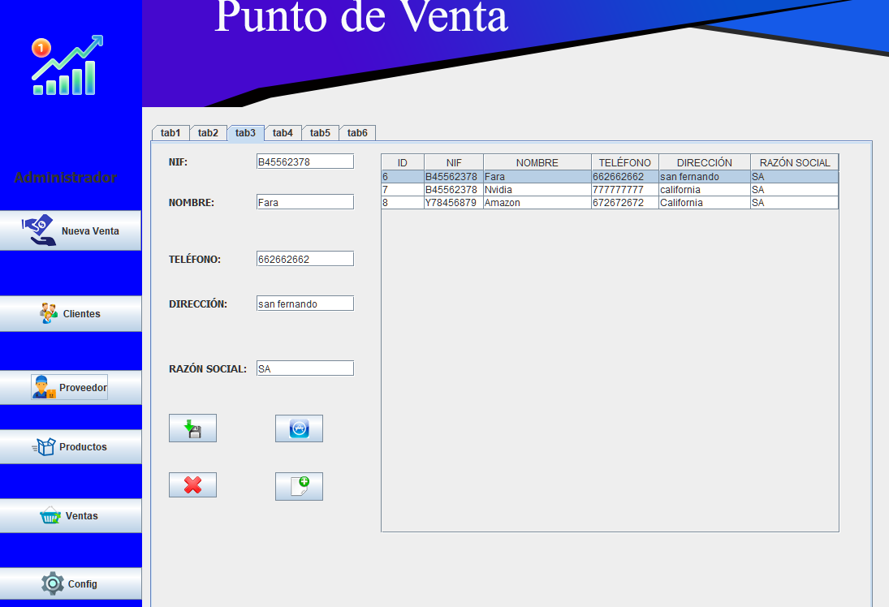Click the sales chart logo icon
The width and height of the screenshot is (889, 607).
(67, 66)
